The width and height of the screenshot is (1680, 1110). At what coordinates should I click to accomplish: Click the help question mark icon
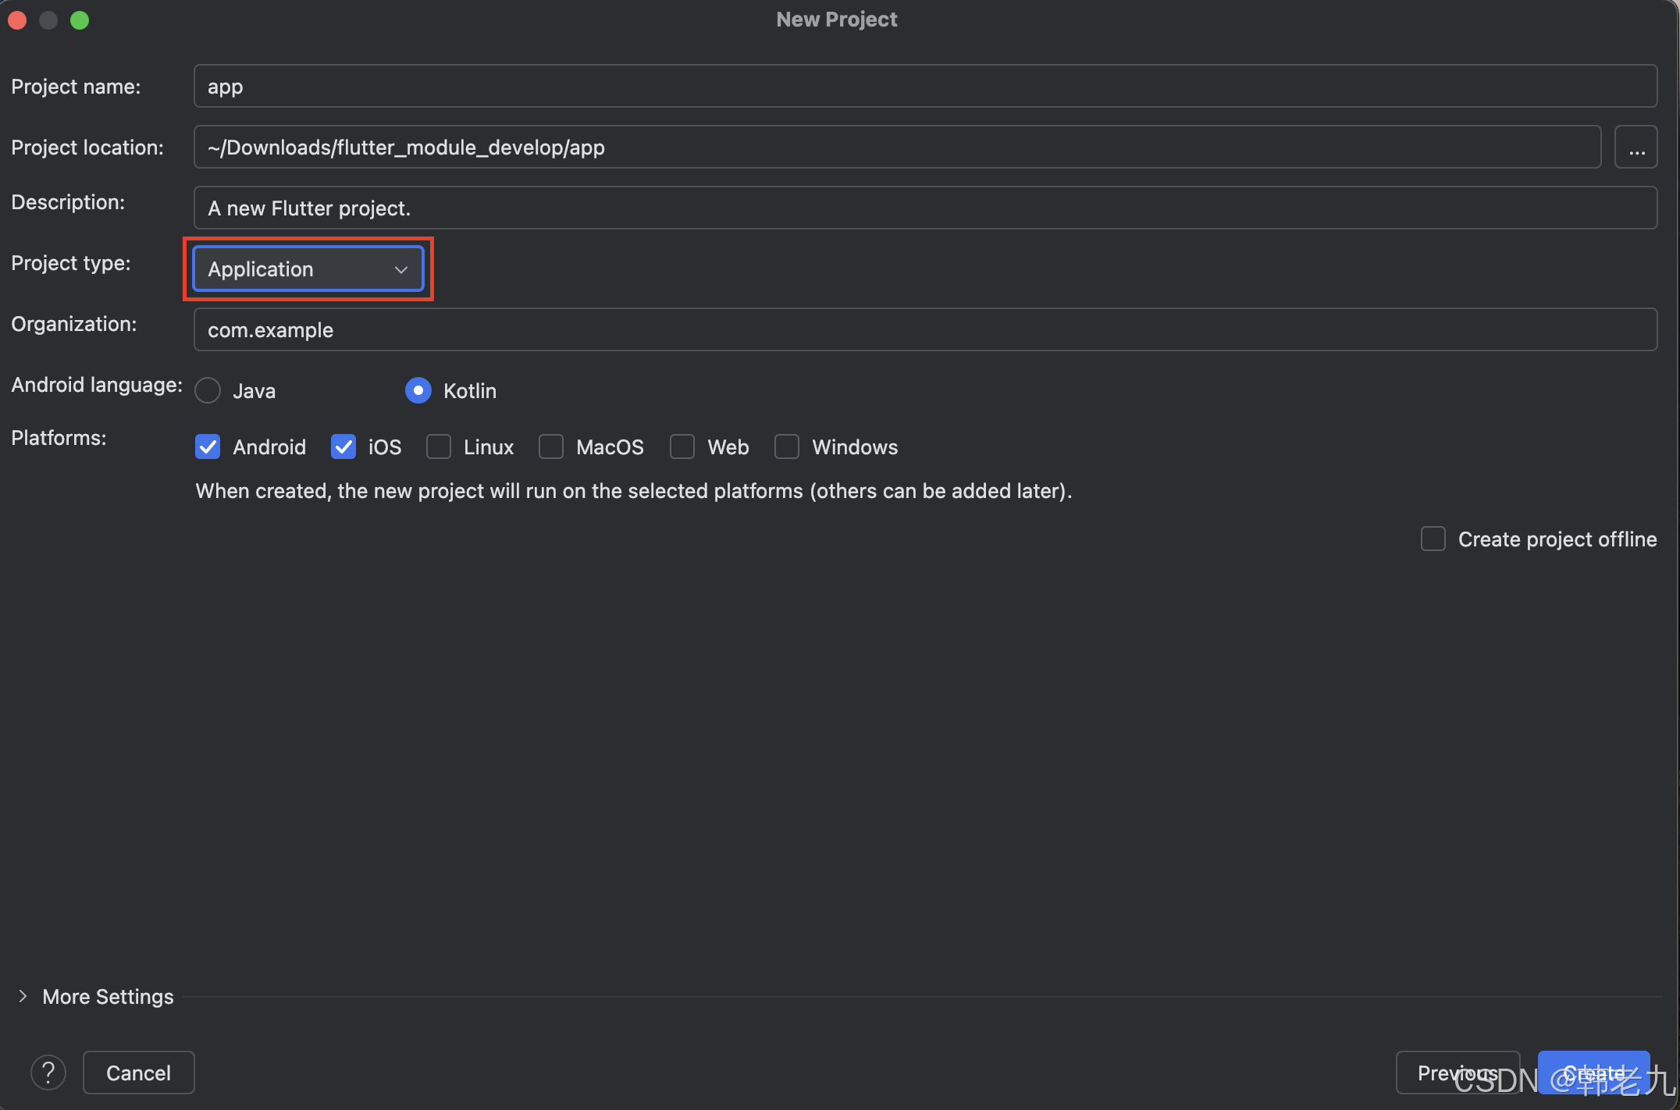tap(48, 1073)
